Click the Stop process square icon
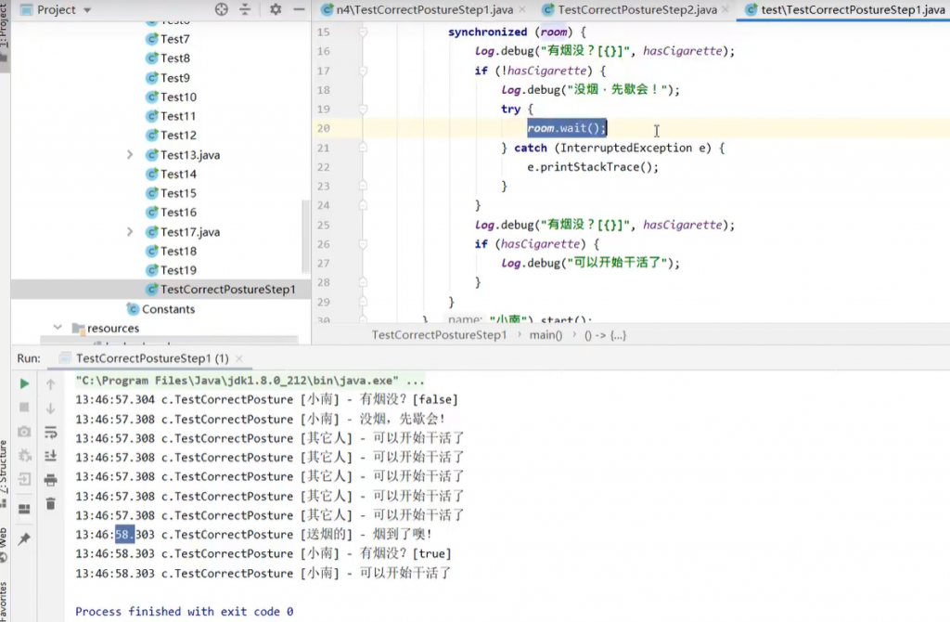 click(x=24, y=408)
